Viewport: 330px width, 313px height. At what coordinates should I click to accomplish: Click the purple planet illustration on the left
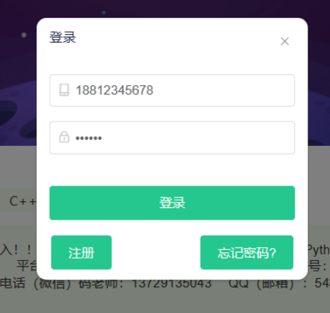pyautogui.click(x=18, y=114)
